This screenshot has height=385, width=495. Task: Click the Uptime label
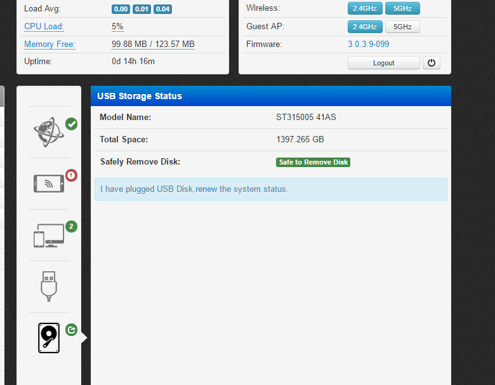coord(38,62)
